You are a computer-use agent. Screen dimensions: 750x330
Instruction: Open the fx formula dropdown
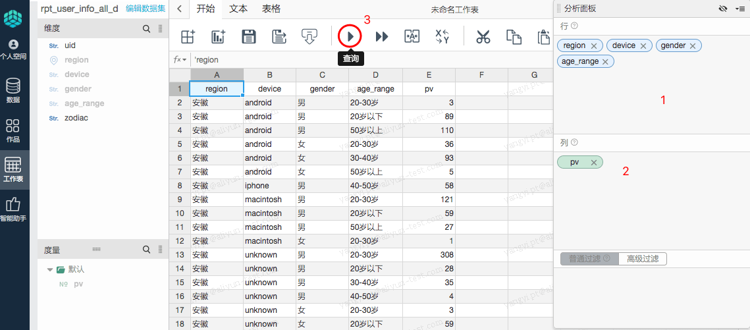(x=180, y=60)
